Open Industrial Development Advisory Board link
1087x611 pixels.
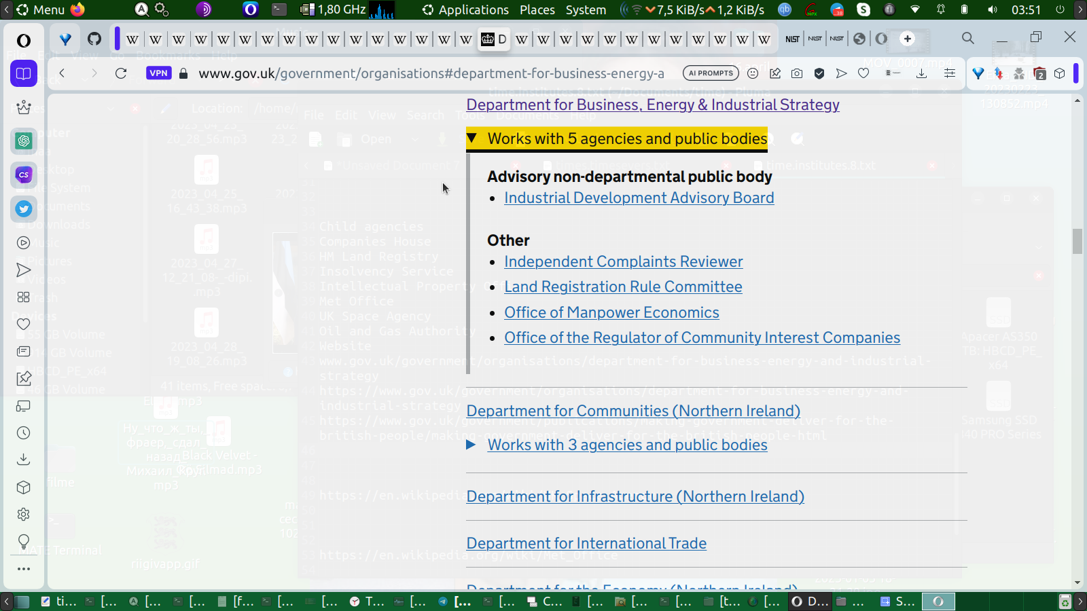[639, 198]
